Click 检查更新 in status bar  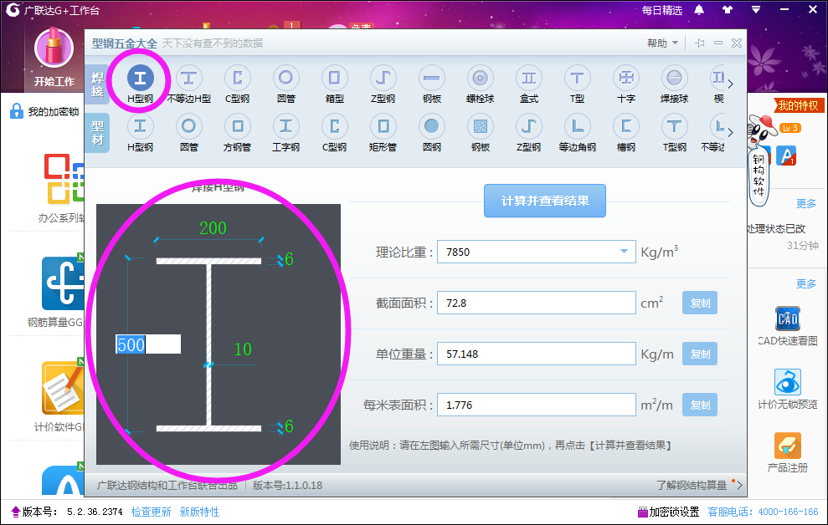tap(151, 512)
